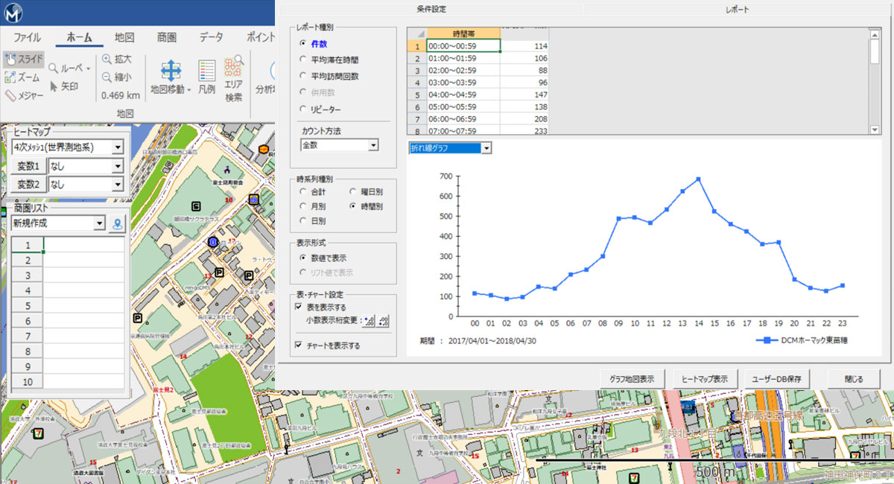Select the スライド pan tool
This screenshot has height=484, width=894.
click(23, 59)
